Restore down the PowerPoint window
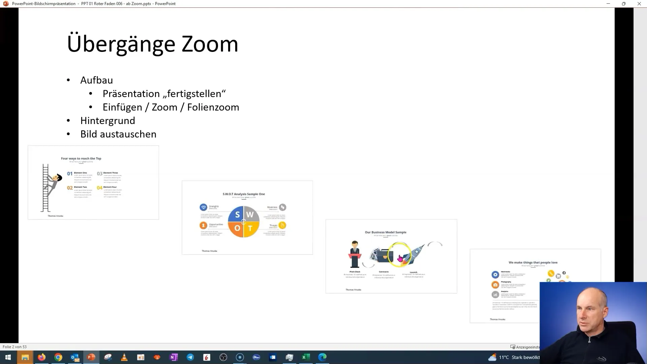The image size is (647, 364). tap(624, 4)
